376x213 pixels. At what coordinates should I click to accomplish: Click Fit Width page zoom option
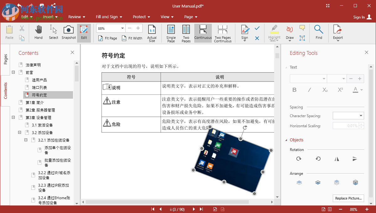pyautogui.click(x=132, y=38)
